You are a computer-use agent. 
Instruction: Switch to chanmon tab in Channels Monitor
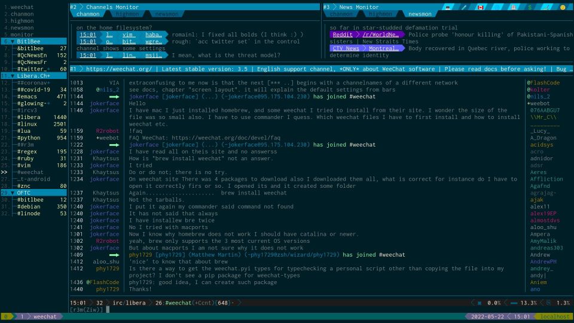click(88, 14)
